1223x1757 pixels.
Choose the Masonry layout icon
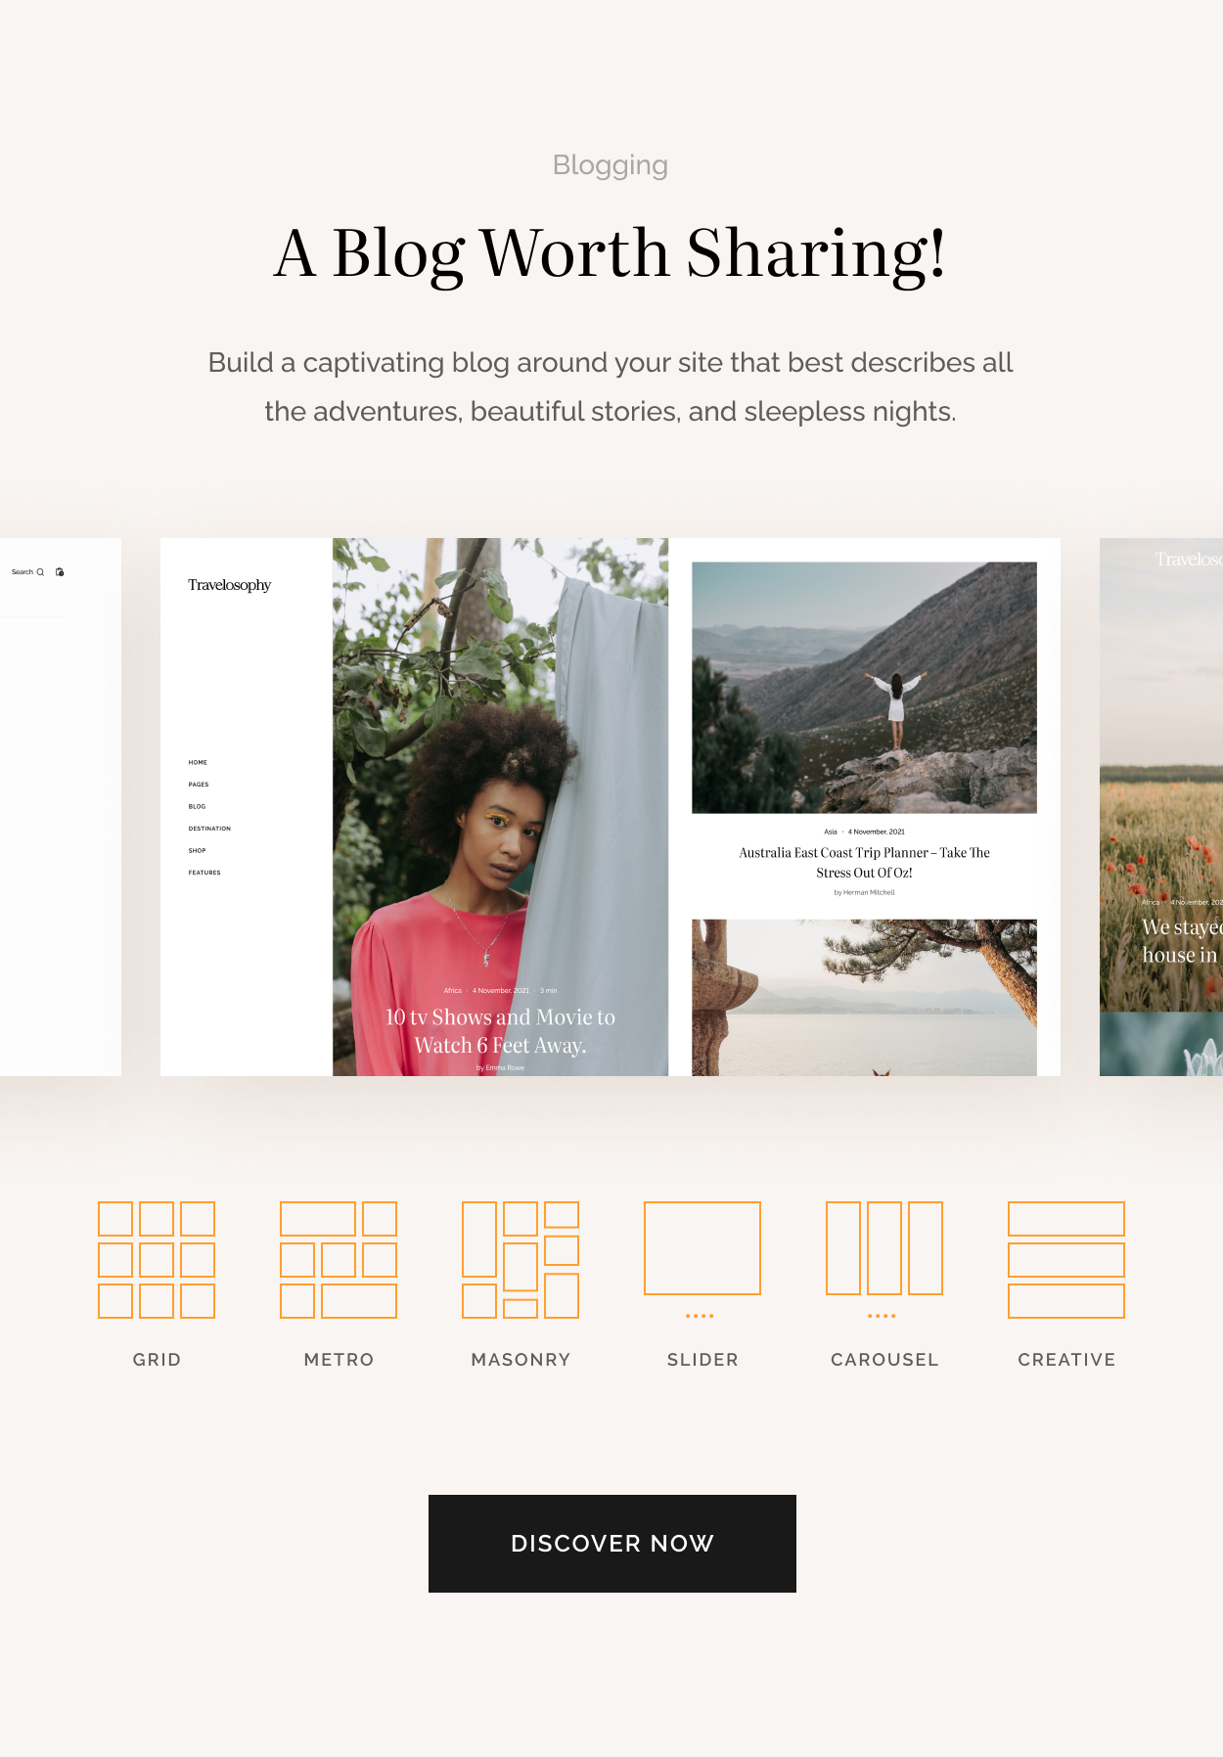pos(521,1259)
